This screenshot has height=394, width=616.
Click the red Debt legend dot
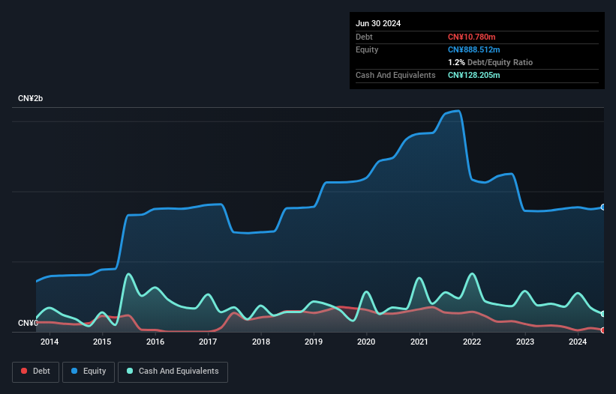24,371
